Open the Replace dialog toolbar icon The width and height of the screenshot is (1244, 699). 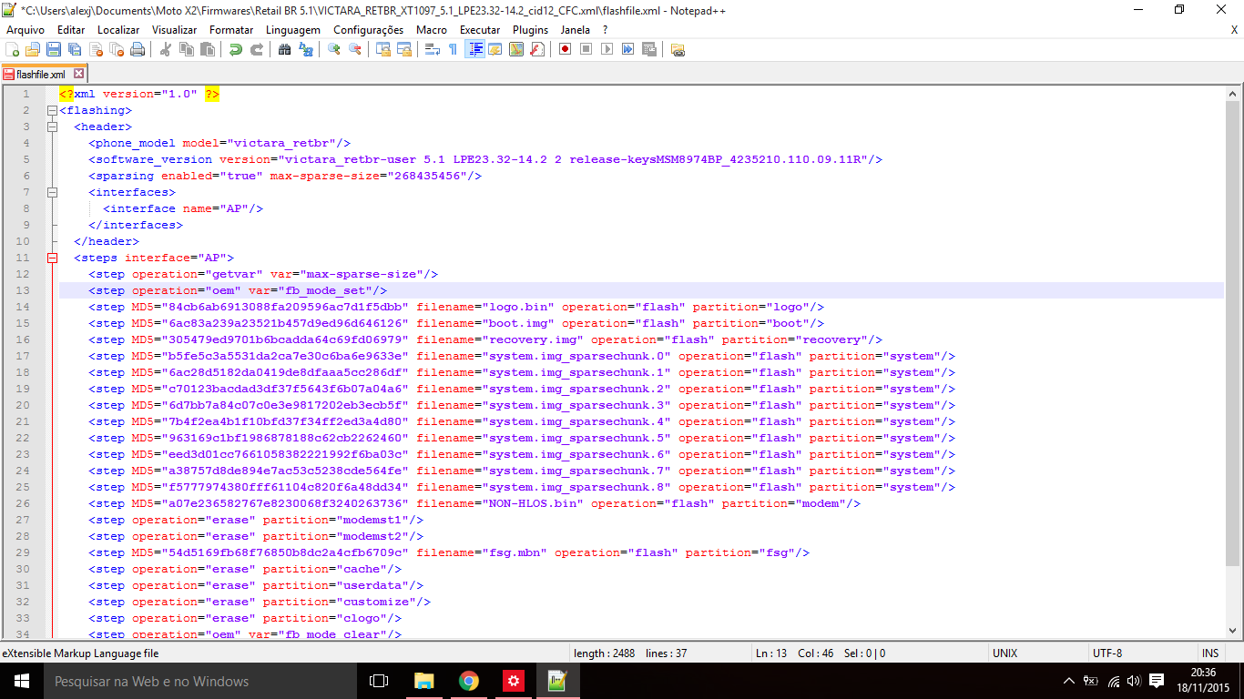(x=306, y=49)
